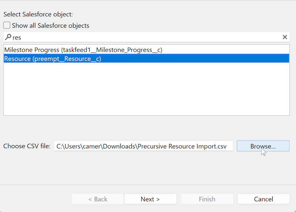Select the Resource (preempt__Resource__c) object
The image size is (296, 212).
(53, 59)
